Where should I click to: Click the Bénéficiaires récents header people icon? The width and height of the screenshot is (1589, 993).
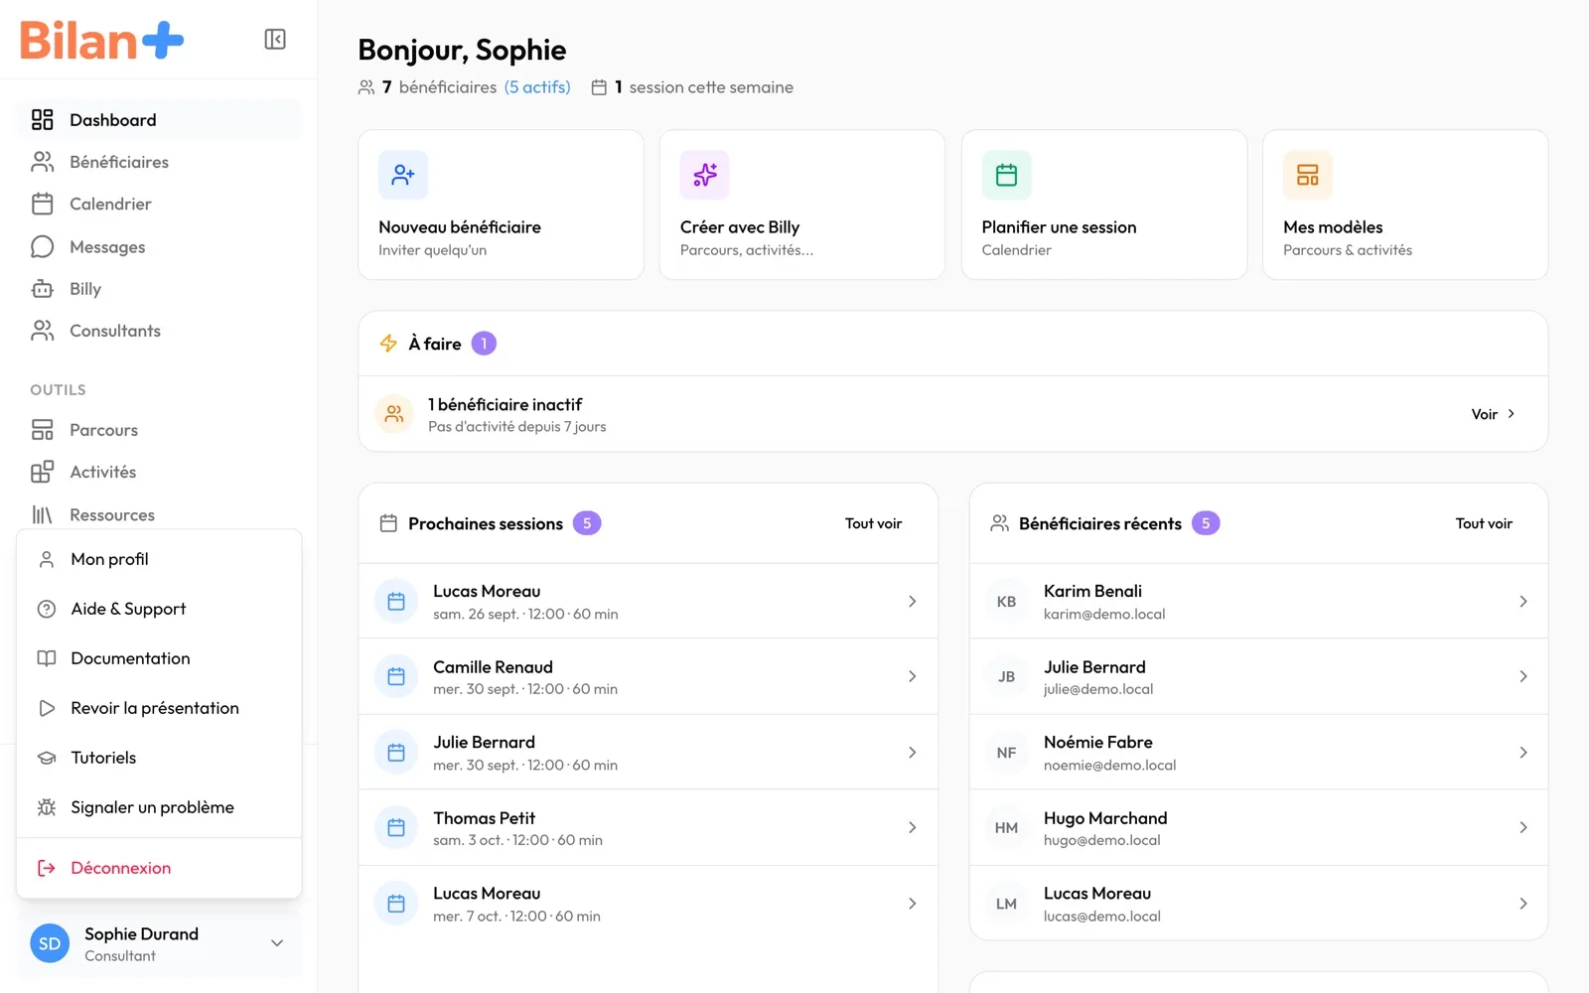pyautogui.click(x=999, y=523)
